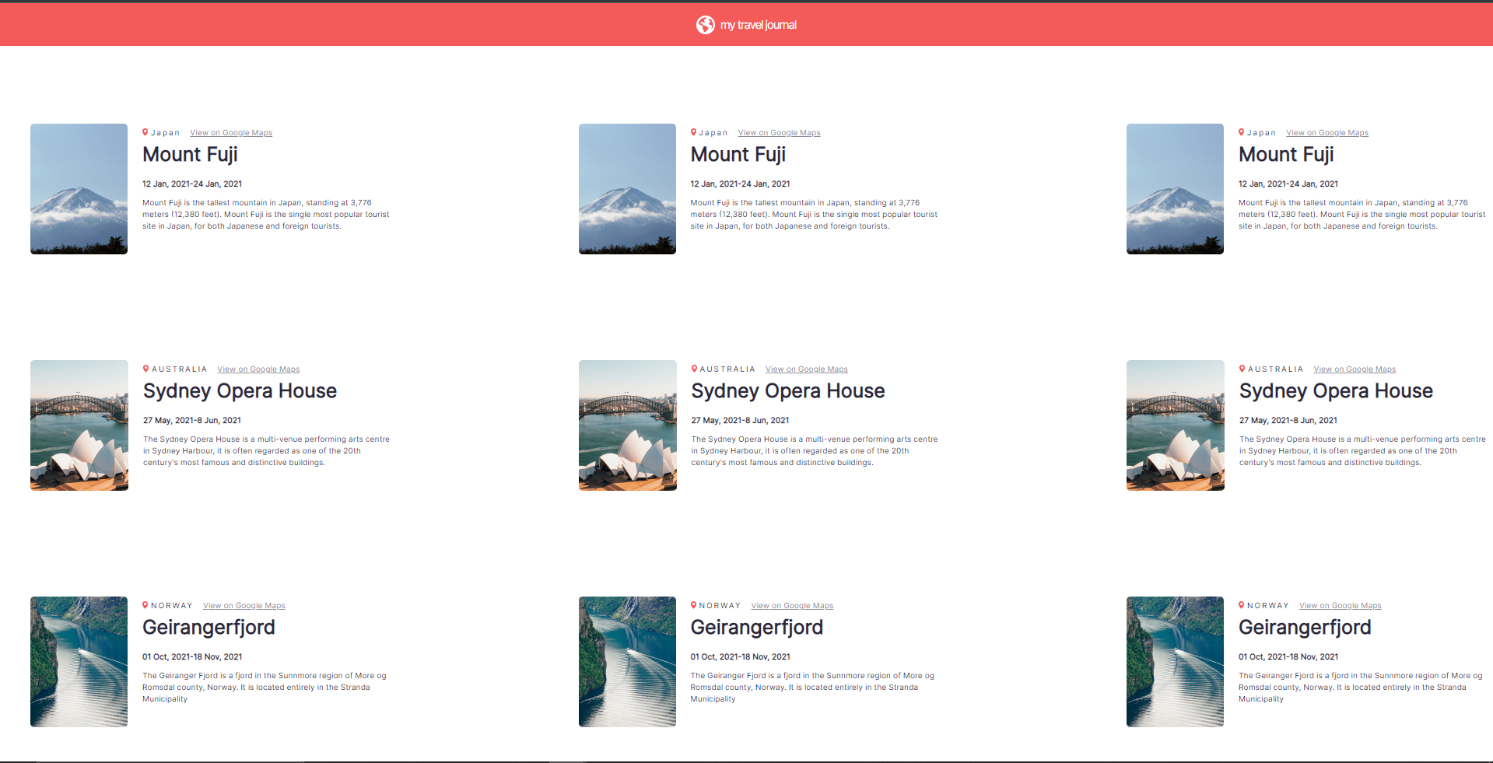Click the Sydney Opera House photo in left column
Viewport: 1493px width, 763px height.
79,425
